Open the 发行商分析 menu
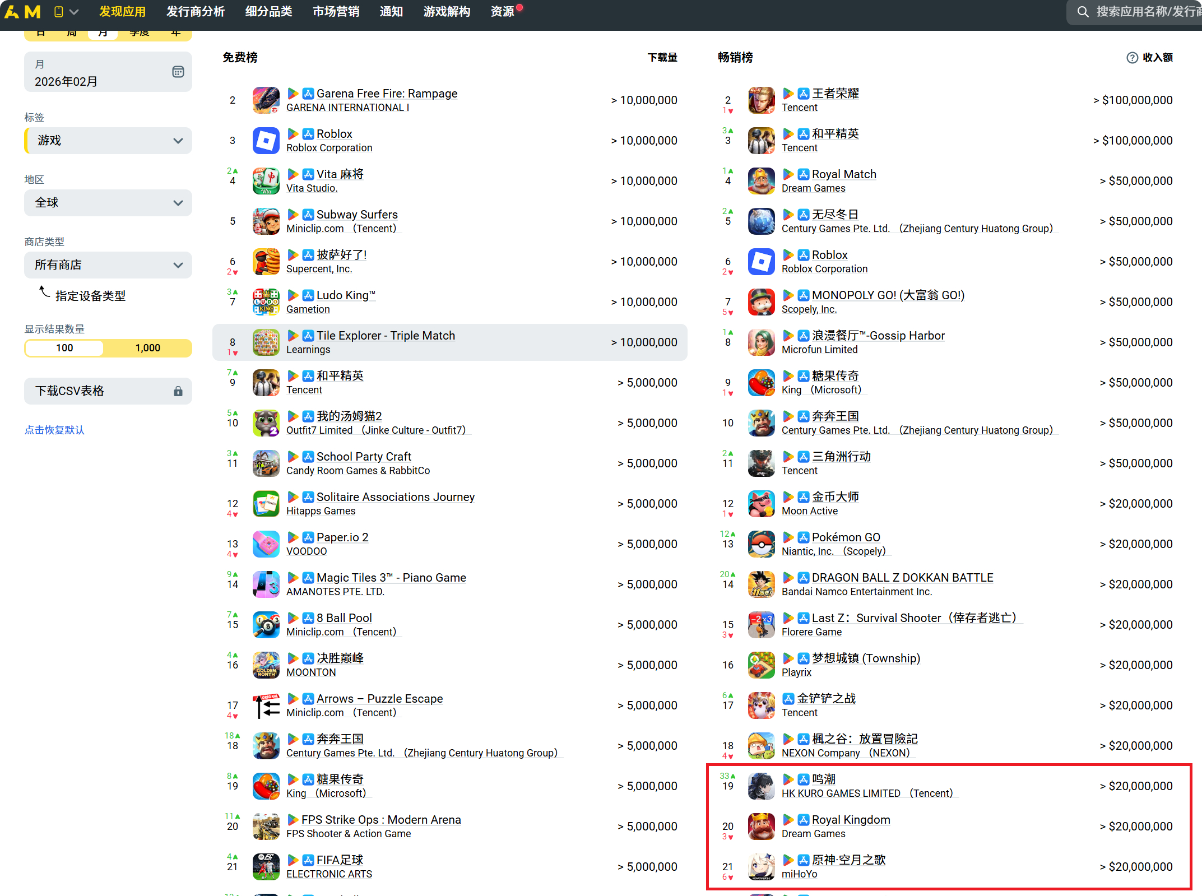The height and width of the screenshot is (896, 1202). 196,12
